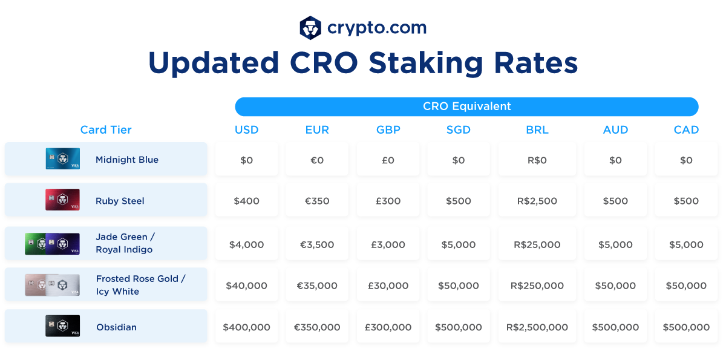Click the Card Tier heading
726x363 pixels.
pos(106,130)
